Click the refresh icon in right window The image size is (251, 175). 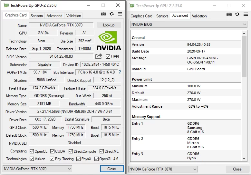[x=237, y=15]
